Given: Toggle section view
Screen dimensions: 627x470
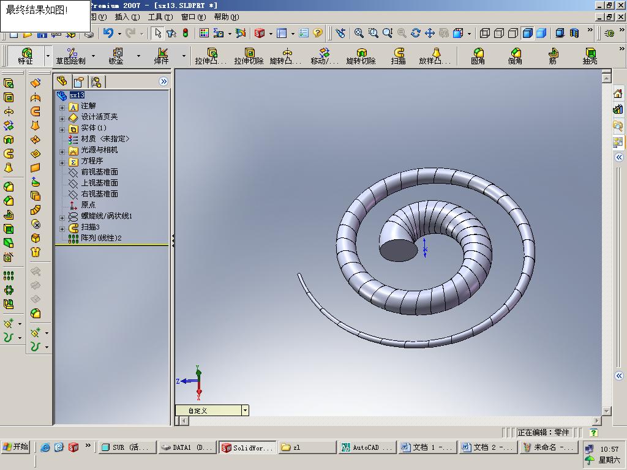Looking at the screenshot, I should (x=574, y=33).
